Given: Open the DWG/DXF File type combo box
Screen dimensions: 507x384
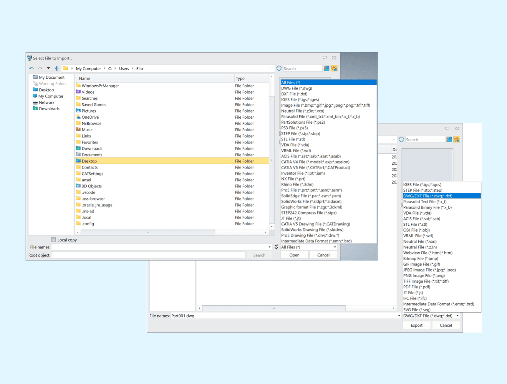Looking at the screenshot, I should (431, 316).
